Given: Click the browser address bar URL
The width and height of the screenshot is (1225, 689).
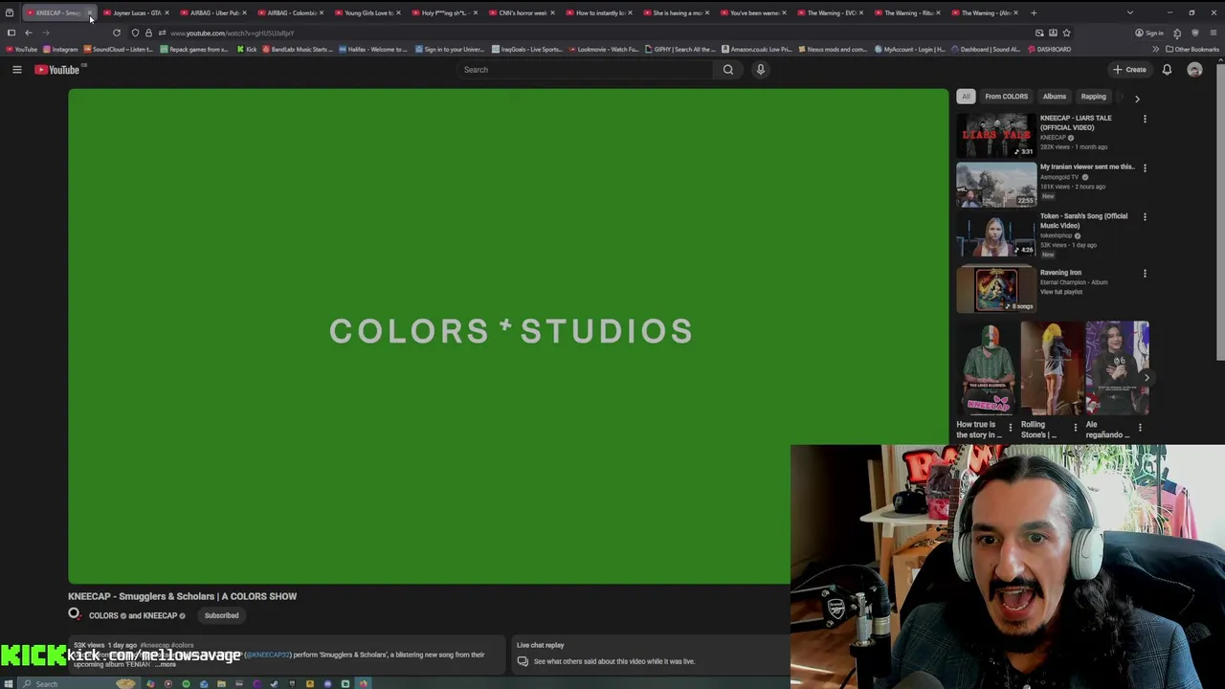Looking at the screenshot, I should [x=233, y=33].
